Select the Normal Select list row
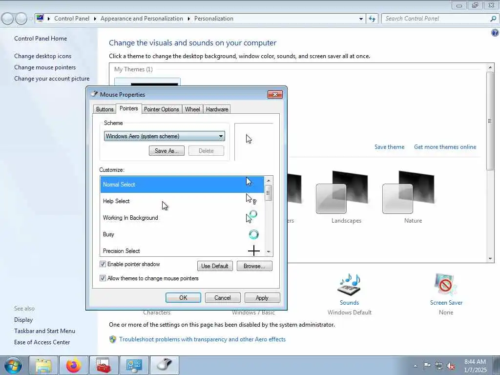 pos(182,184)
